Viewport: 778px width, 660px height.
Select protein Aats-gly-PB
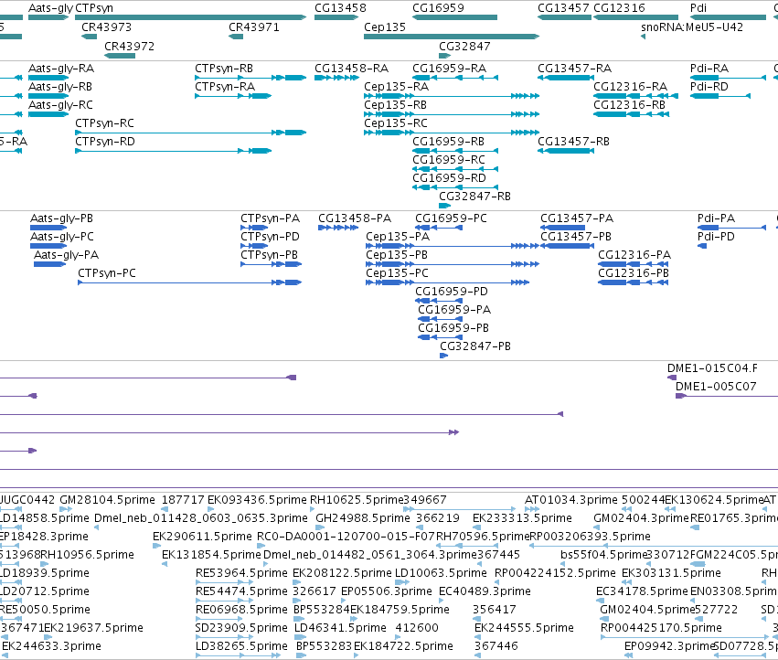tap(61, 218)
